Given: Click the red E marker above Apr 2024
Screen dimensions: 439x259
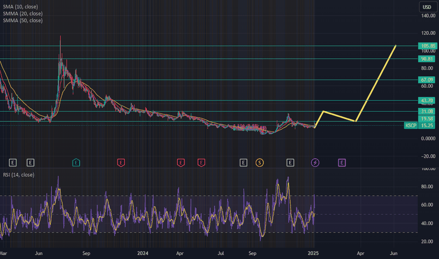Looking at the screenshot, I should tap(181, 162).
